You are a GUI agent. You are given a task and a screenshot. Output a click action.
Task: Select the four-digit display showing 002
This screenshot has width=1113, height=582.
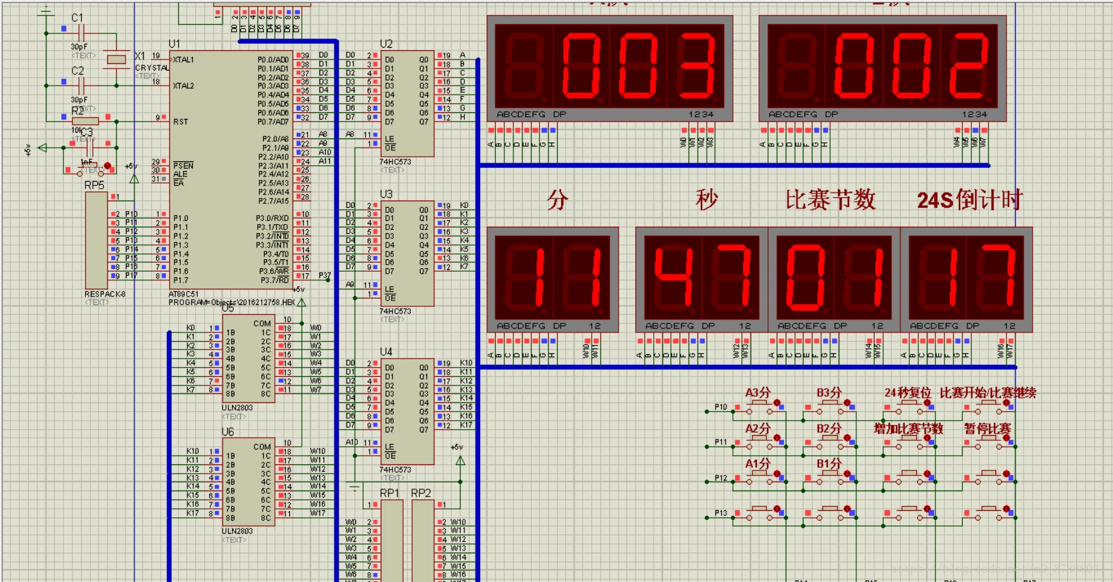[882, 69]
